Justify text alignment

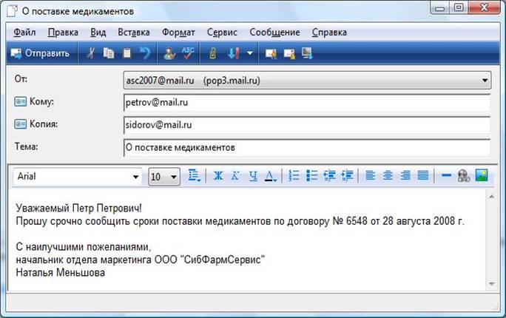[x=423, y=176]
